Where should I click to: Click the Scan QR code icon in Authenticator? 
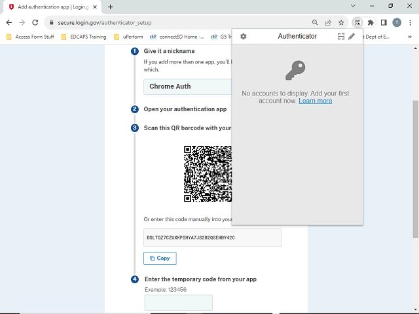pyautogui.click(x=341, y=37)
